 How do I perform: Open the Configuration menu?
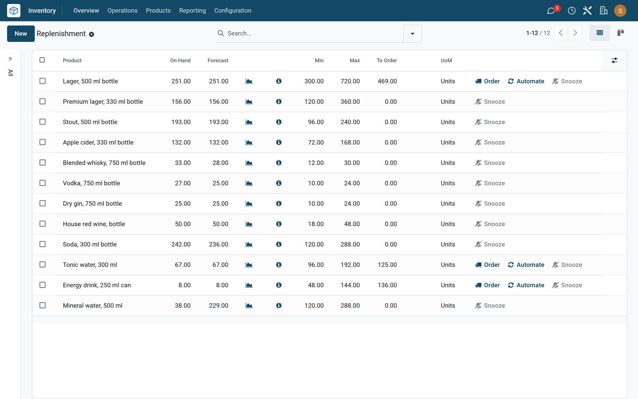pyautogui.click(x=233, y=11)
